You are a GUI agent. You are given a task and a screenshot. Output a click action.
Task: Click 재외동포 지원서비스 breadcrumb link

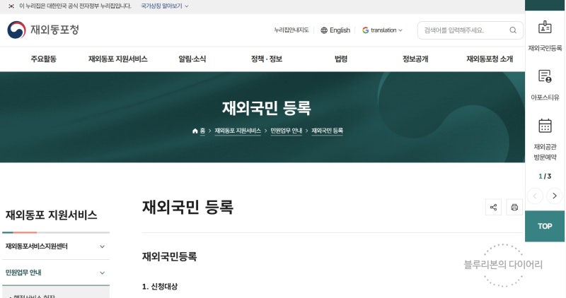click(x=238, y=131)
